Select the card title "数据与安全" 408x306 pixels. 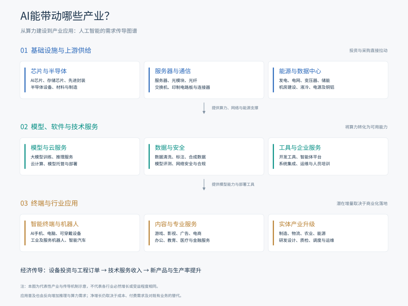point(170,148)
